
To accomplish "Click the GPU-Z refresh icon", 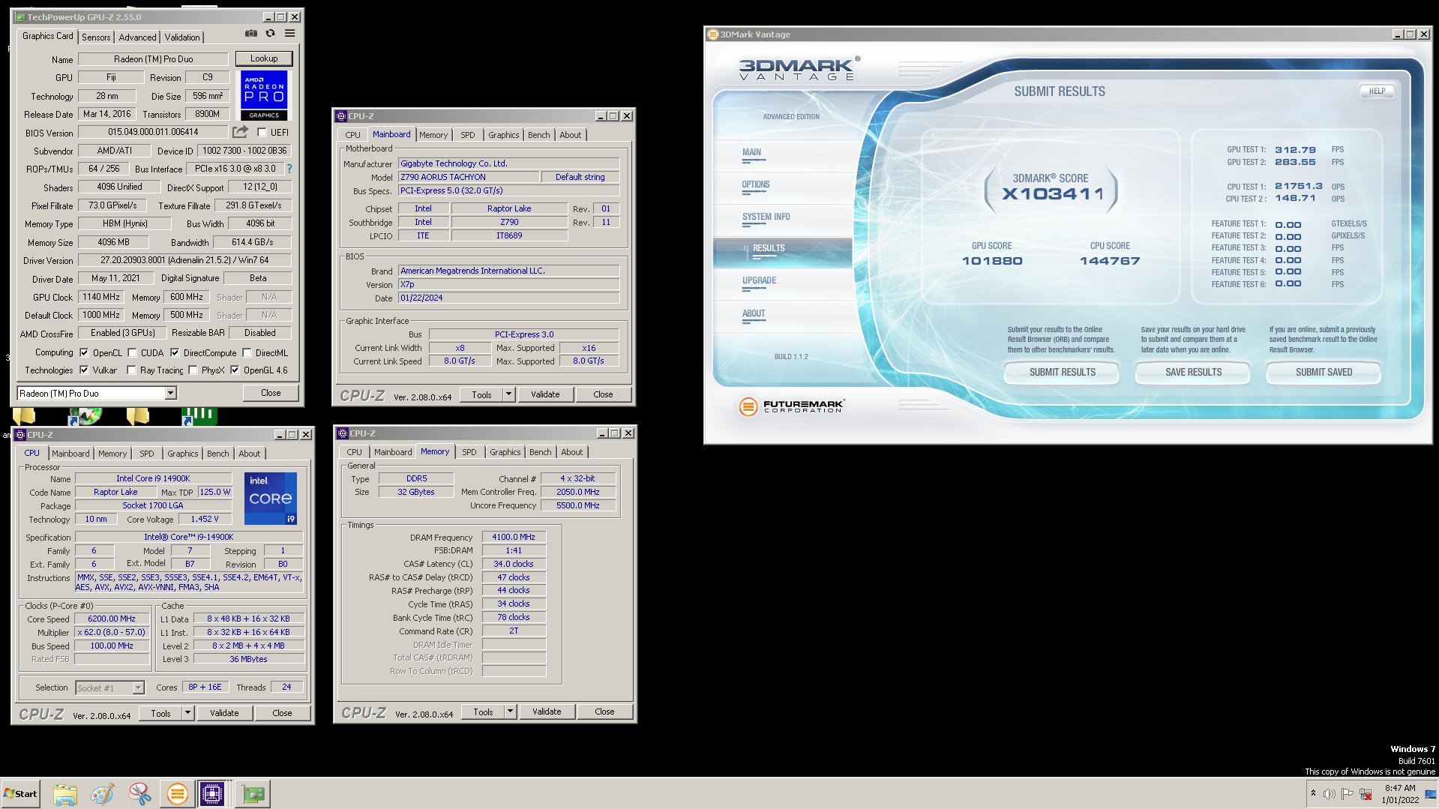I will (x=270, y=34).
